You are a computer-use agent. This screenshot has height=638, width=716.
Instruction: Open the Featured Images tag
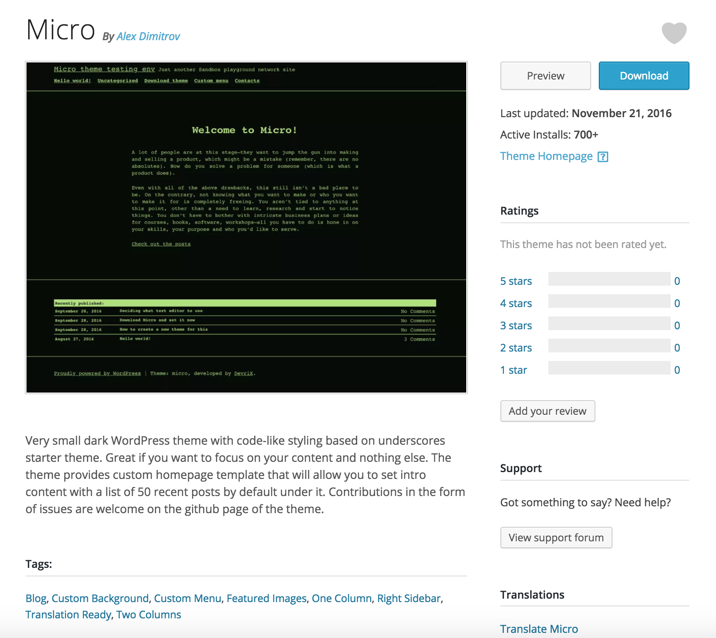pos(266,598)
